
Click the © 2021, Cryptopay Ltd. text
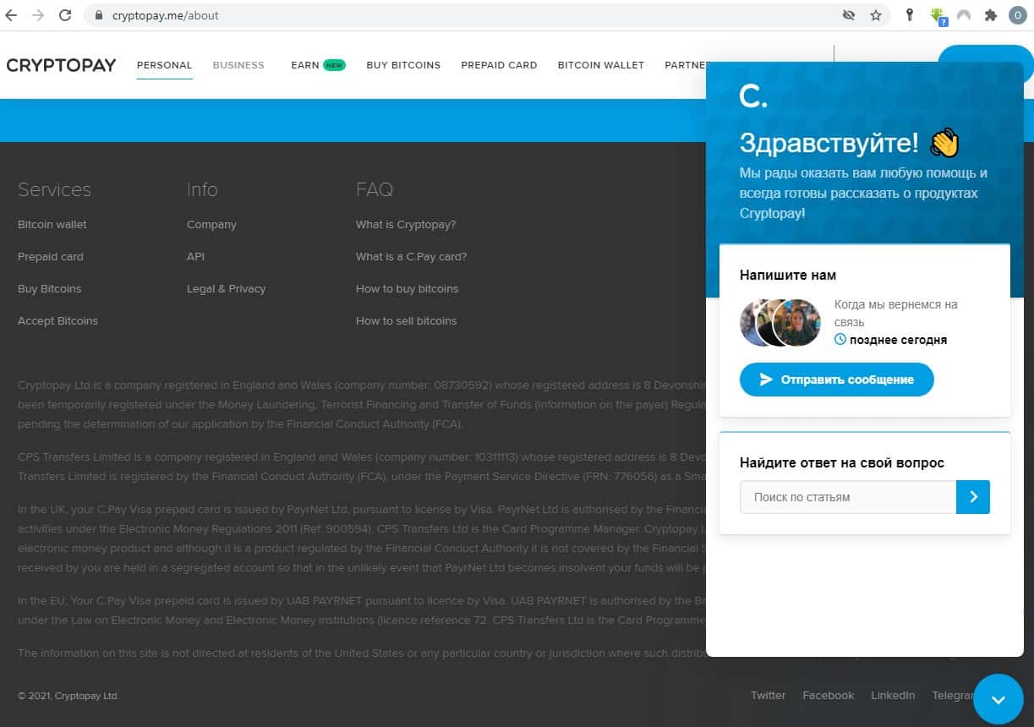68,697
